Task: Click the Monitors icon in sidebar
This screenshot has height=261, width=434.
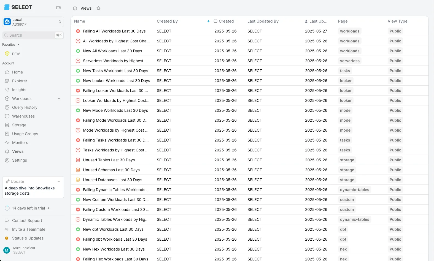Action: [7, 143]
